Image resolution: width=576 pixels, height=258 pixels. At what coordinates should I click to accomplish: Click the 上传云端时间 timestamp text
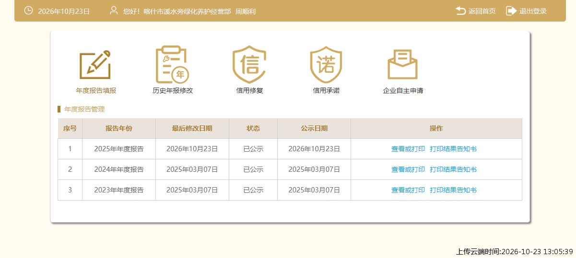[x=515, y=251]
